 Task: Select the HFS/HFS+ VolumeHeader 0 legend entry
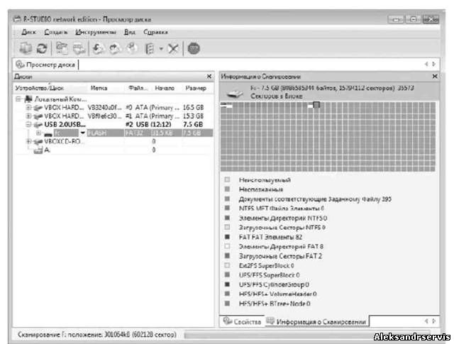[277, 294]
